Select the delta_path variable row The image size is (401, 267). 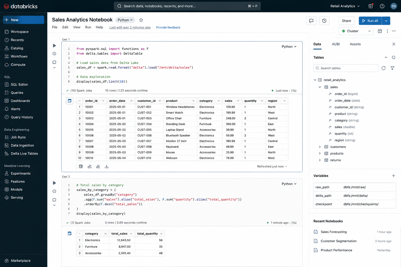pos(355,196)
